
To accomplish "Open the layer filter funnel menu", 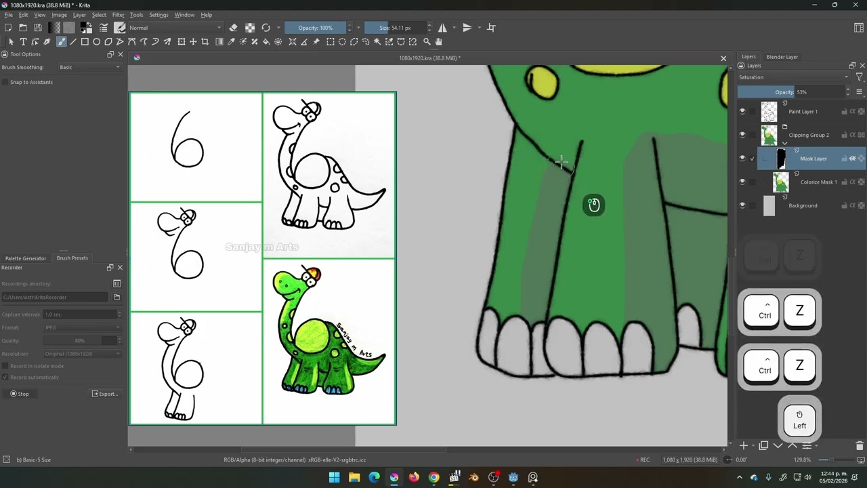I will click(x=860, y=77).
